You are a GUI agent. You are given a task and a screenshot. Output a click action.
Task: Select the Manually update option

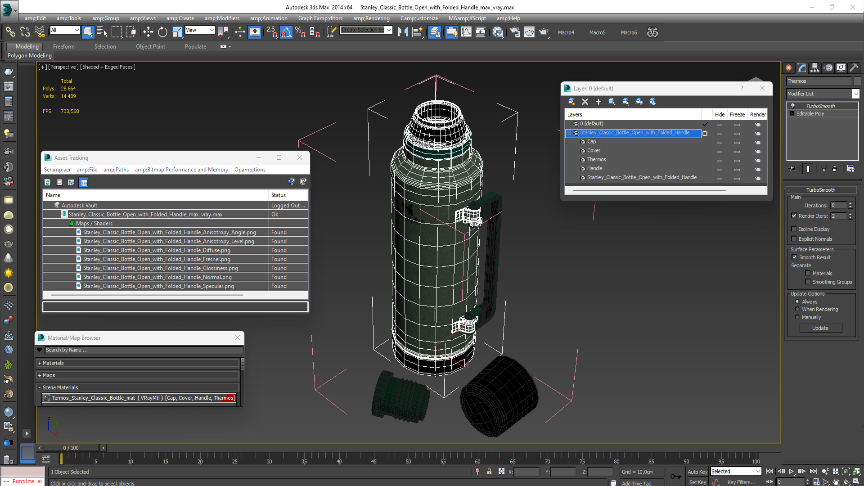(x=797, y=317)
